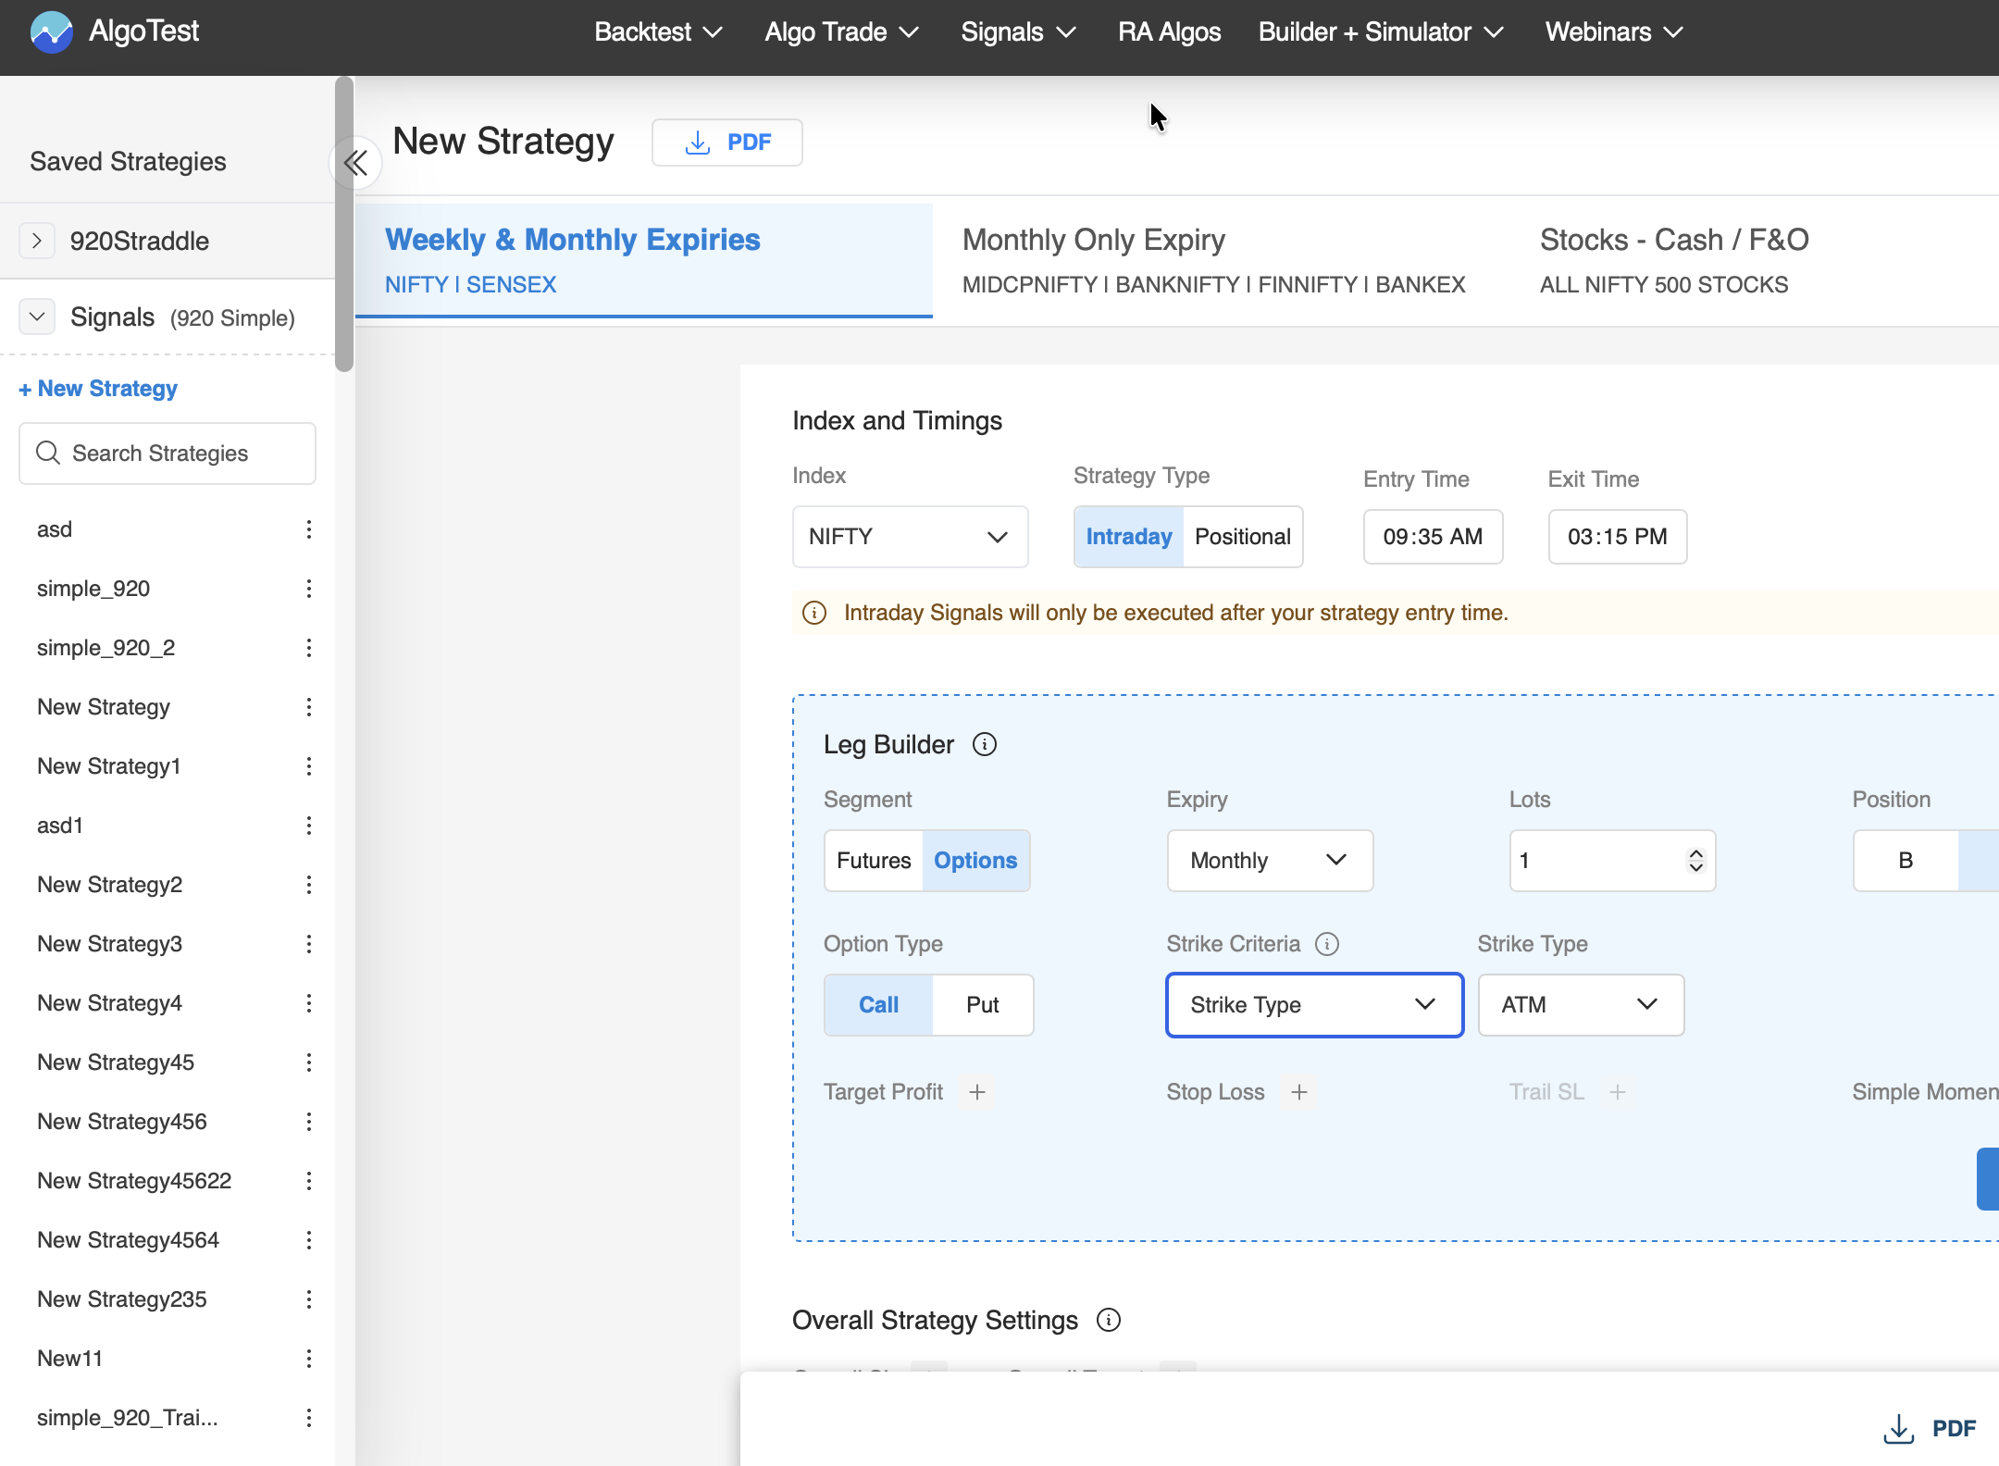Add Target Profit with plus icon
This screenshot has width=1999, height=1466.
point(977,1093)
